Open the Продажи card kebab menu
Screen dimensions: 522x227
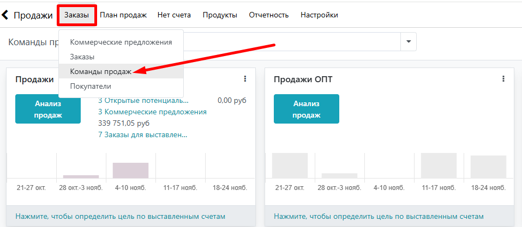pos(245,79)
